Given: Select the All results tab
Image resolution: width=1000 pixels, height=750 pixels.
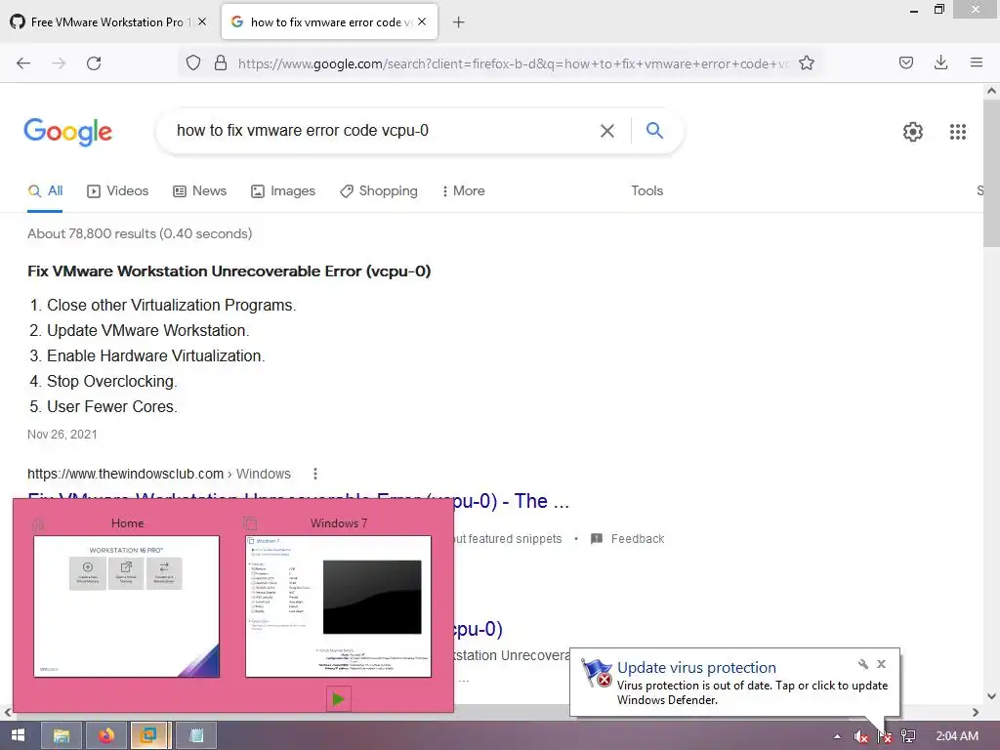Looking at the screenshot, I should tap(45, 190).
